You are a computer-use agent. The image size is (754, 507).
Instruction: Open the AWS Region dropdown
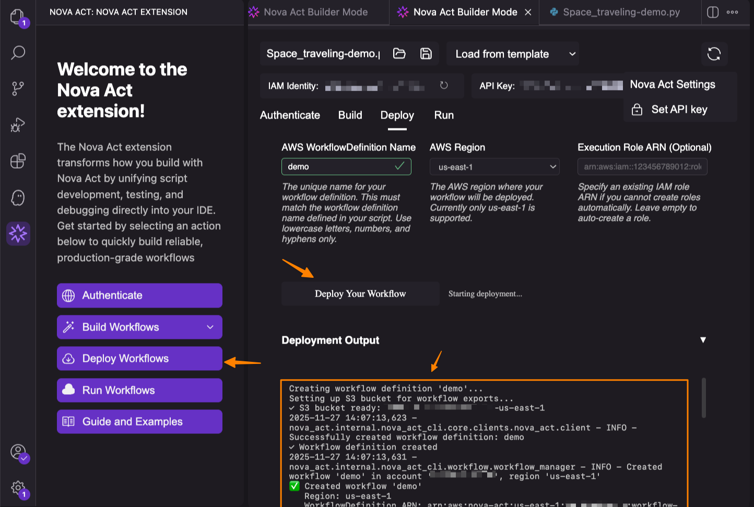(494, 167)
